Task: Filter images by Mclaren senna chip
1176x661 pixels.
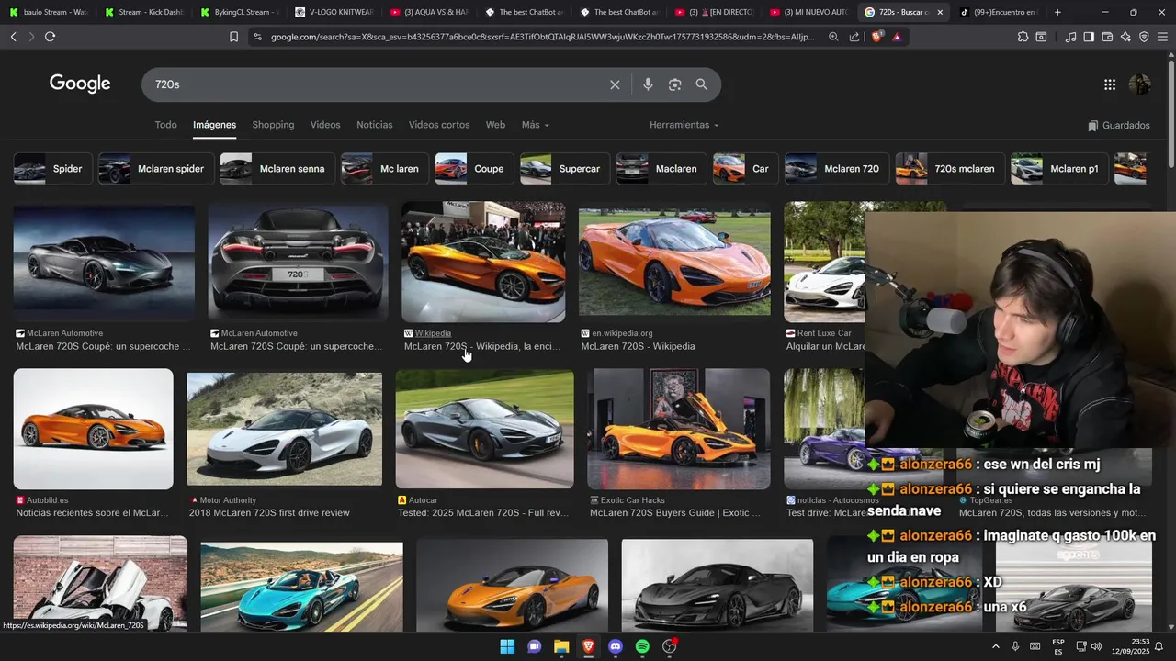Action: coord(277,169)
